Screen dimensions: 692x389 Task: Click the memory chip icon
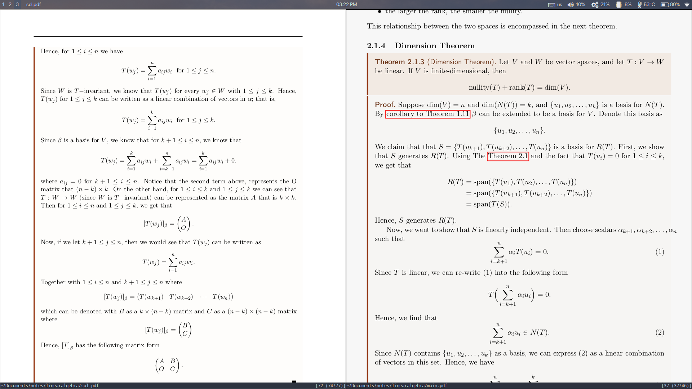[x=618, y=5]
